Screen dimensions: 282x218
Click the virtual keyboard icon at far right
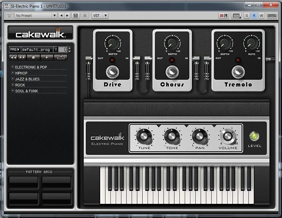pos(272,16)
